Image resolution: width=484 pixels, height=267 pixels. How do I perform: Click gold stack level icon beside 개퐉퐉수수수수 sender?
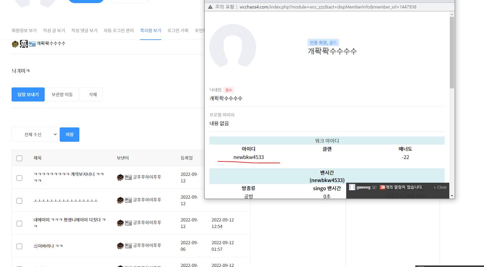(x=15, y=44)
